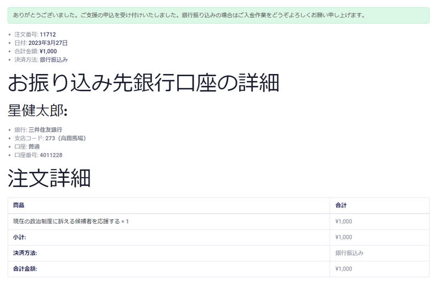Click the branch code 273（高田馬場）
The width and height of the screenshot is (440, 282).
point(65,138)
